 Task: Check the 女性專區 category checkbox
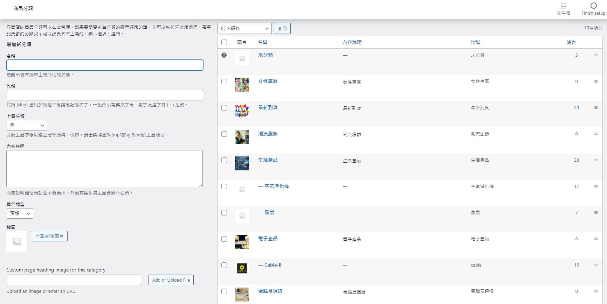pyautogui.click(x=224, y=82)
